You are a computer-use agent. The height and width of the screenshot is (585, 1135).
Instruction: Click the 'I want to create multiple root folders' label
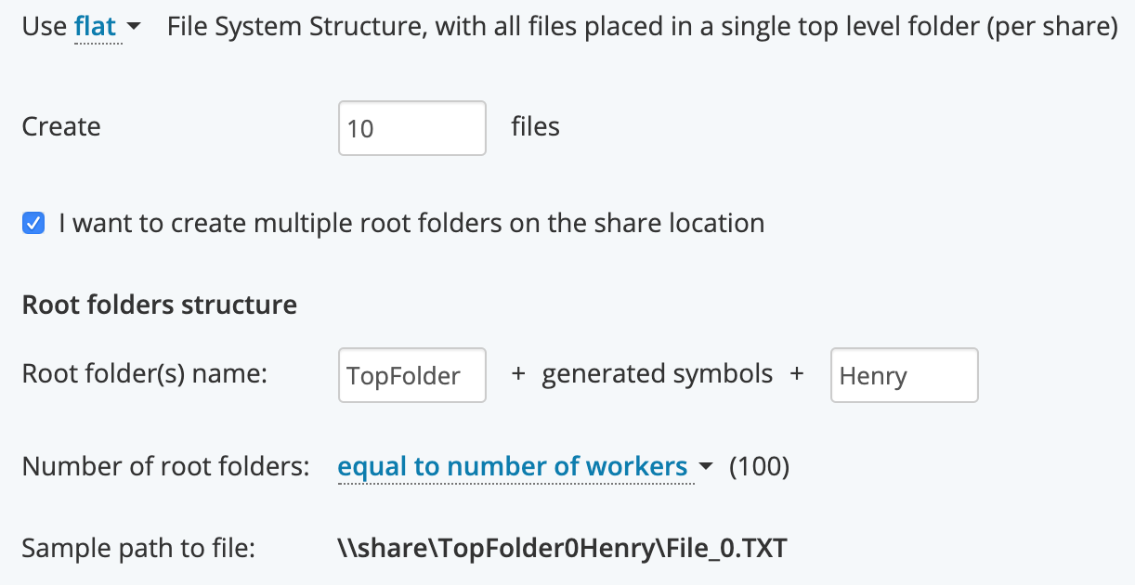[x=411, y=223]
